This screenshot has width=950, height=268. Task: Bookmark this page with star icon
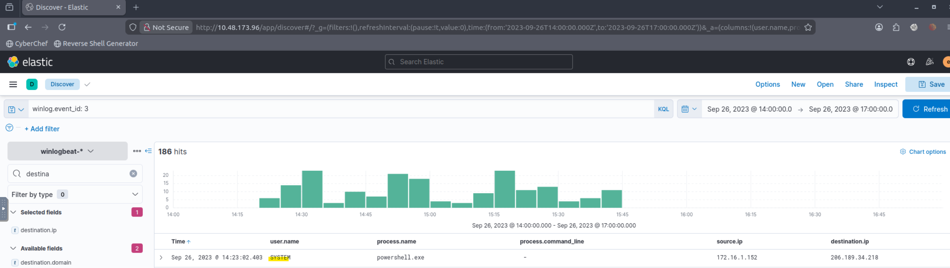click(808, 27)
